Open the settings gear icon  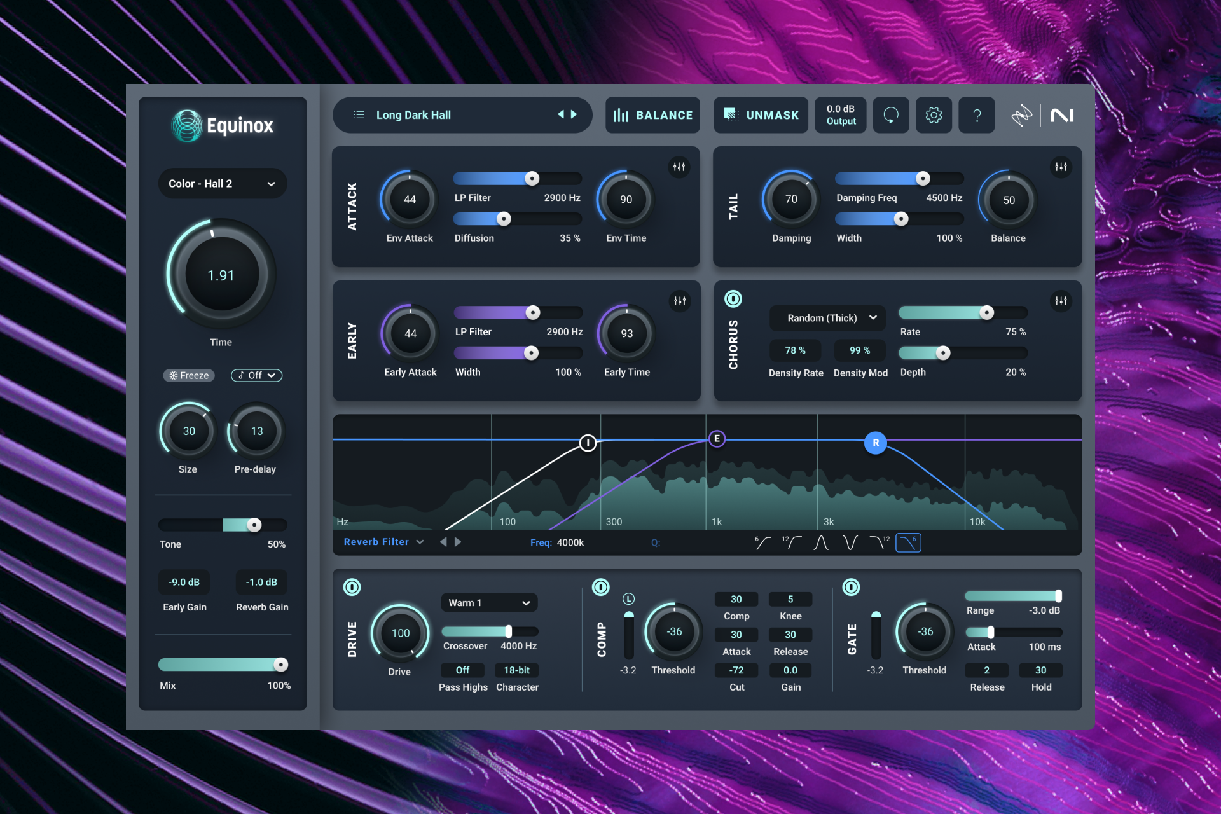(934, 115)
